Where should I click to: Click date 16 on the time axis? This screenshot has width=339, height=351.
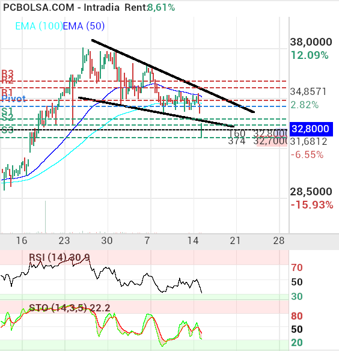click(x=22, y=240)
